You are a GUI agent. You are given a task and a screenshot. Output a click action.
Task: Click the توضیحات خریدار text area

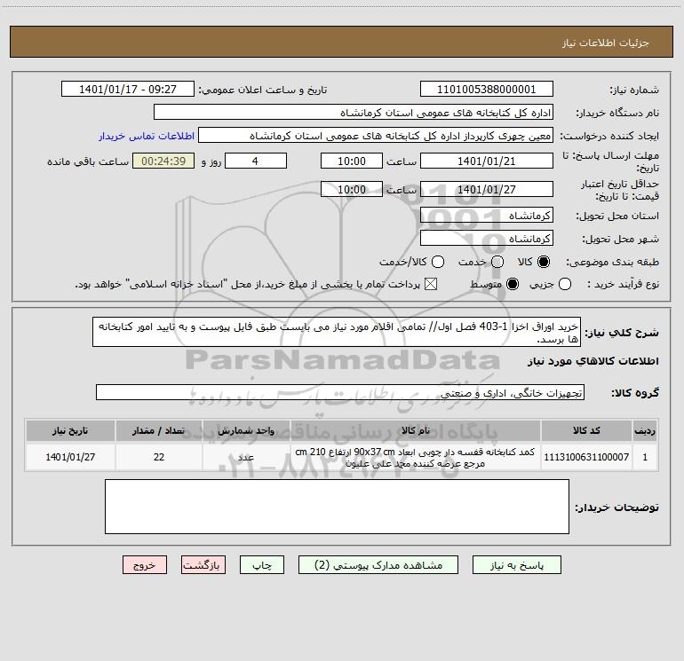(x=337, y=507)
